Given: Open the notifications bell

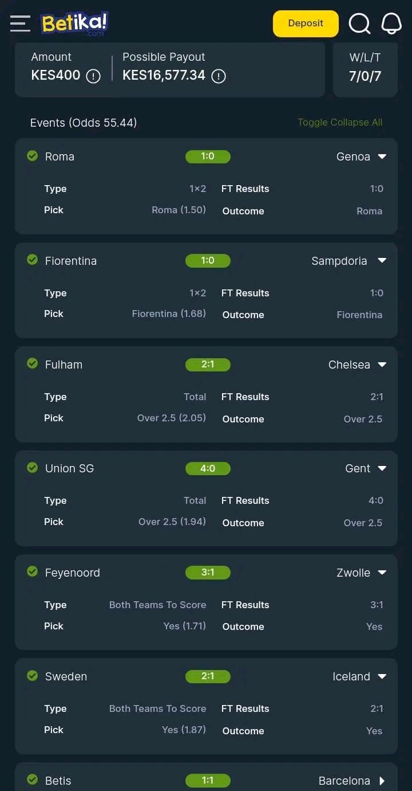Looking at the screenshot, I should pos(391,24).
